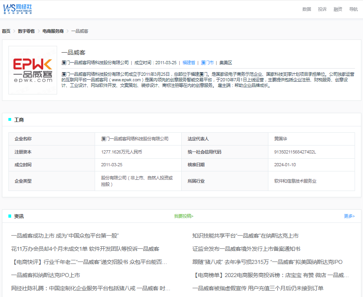Screen dimensions: 363x297
Task: Select the 统一社会信用代码 label cell
Action: 225,152
